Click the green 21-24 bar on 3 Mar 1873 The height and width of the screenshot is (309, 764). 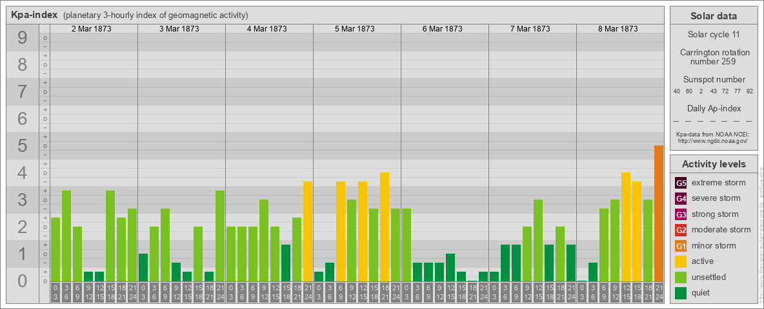[220, 236]
